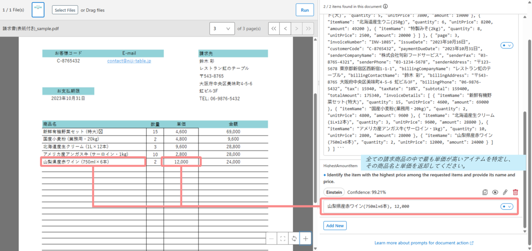The width and height of the screenshot is (532, 251).
Task: Toggle eye icon for HighestAmountItem prompt
Action: (x=495, y=192)
